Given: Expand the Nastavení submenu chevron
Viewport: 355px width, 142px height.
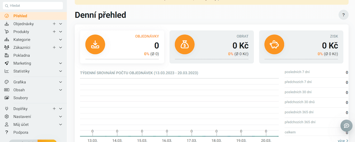Looking at the screenshot, I should [60, 117].
